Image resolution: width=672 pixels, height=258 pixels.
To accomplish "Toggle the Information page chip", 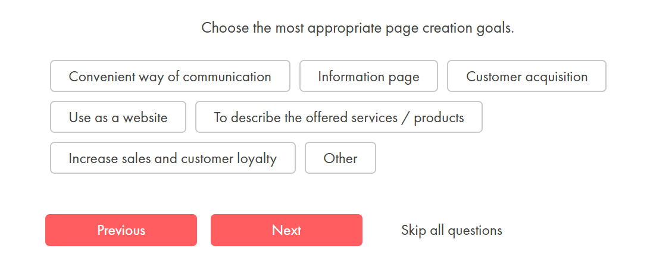I will (368, 76).
